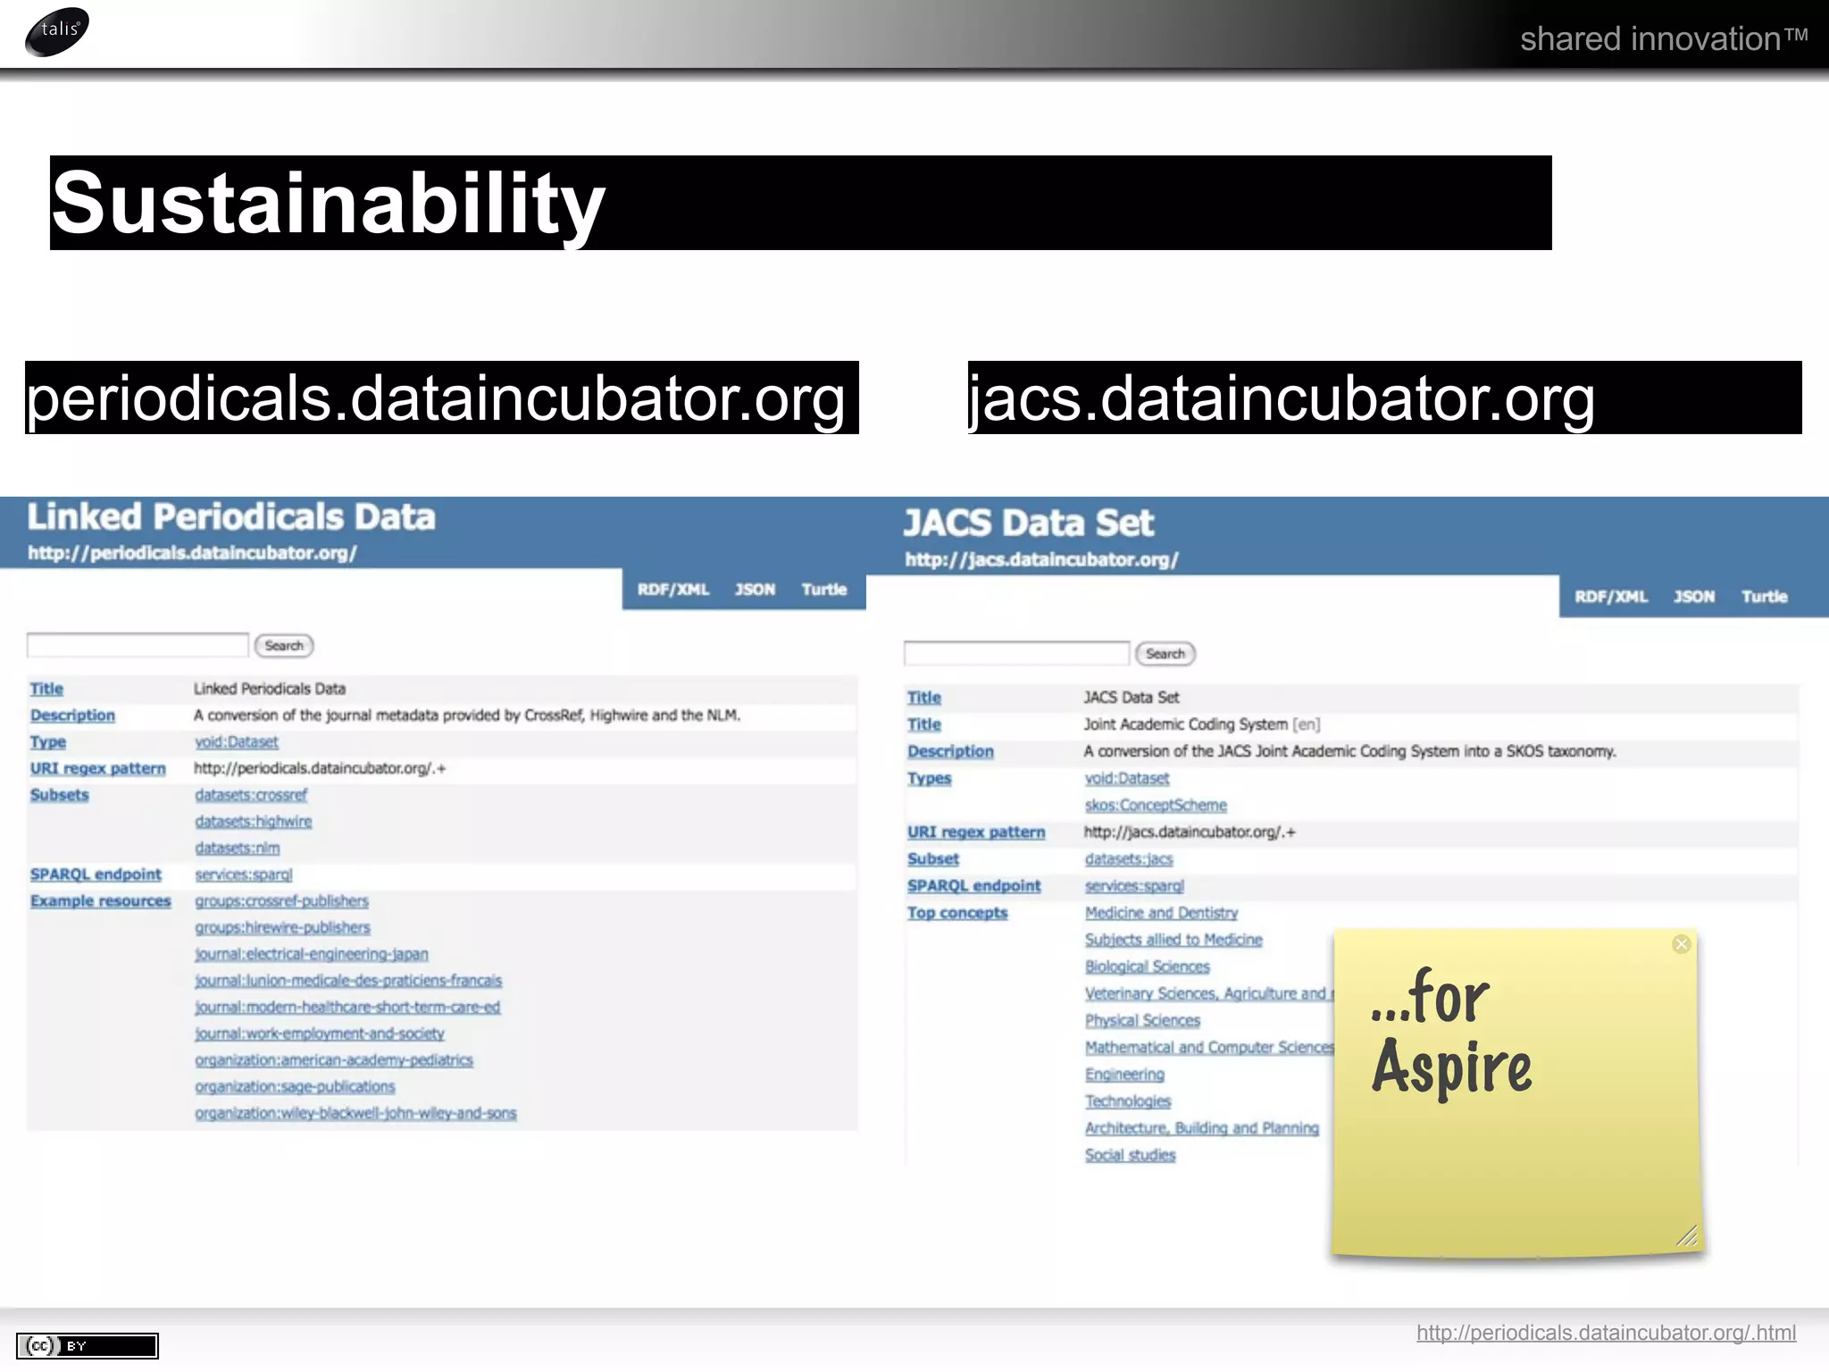
Task: Open http://periodicals.dataincubator.org/ header link
Action: coord(192,553)
